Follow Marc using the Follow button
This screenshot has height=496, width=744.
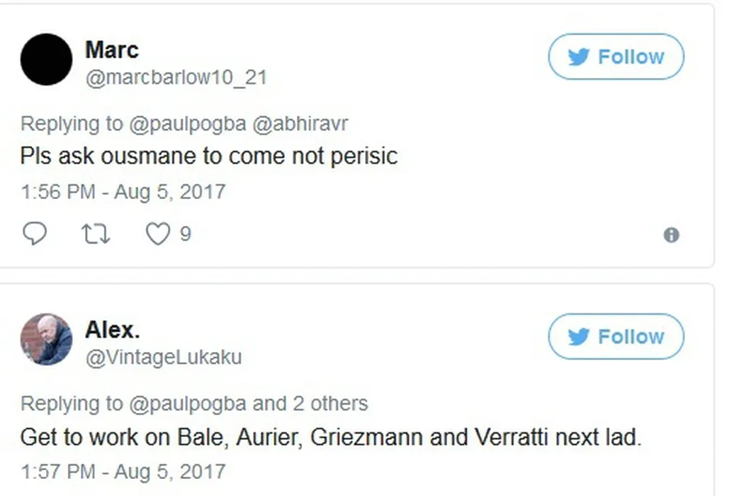click(x=616, y=57)
